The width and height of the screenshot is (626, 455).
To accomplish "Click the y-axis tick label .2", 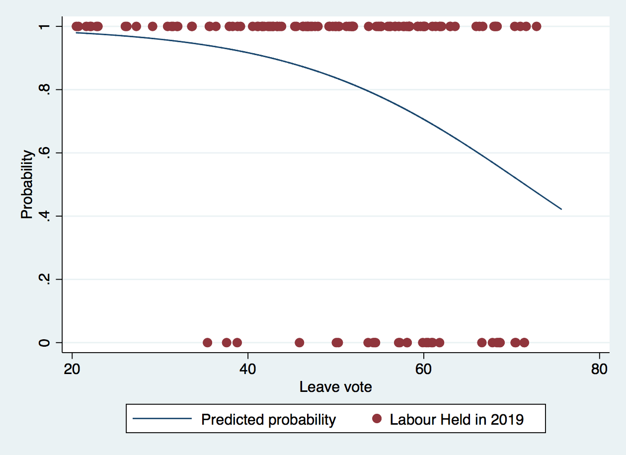I will [46, 279].
